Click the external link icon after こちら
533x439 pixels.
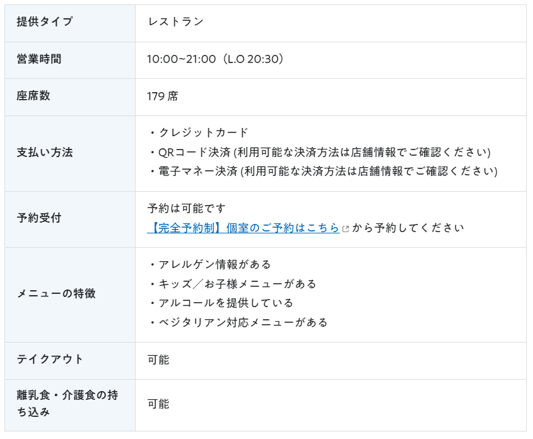(x=346, y=229)
